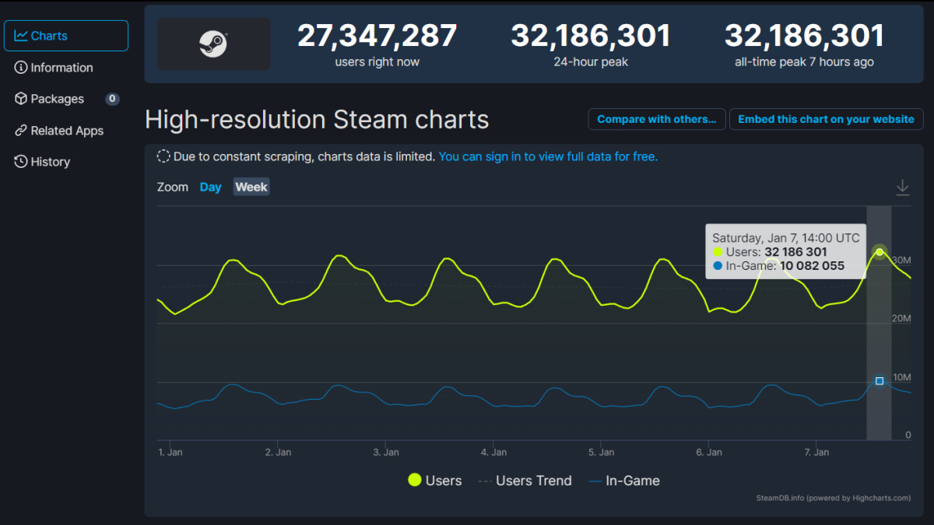This screenshot has height=525, width=934.
Task: Follow the sign in to view full data link
Action: 548,156
